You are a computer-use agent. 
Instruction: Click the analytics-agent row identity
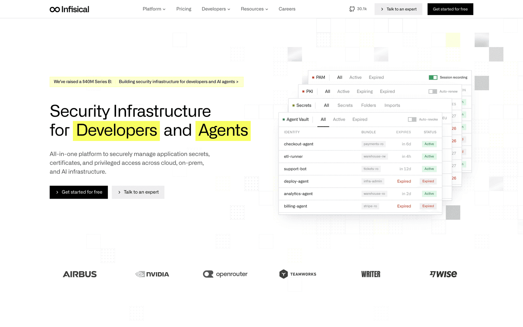pos(298,194)
